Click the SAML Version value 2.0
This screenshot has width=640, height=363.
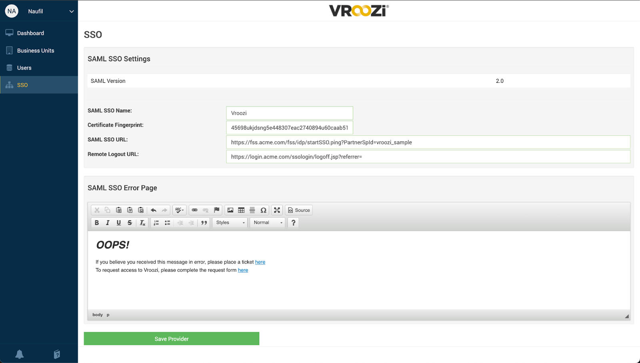tap(500, 81)
